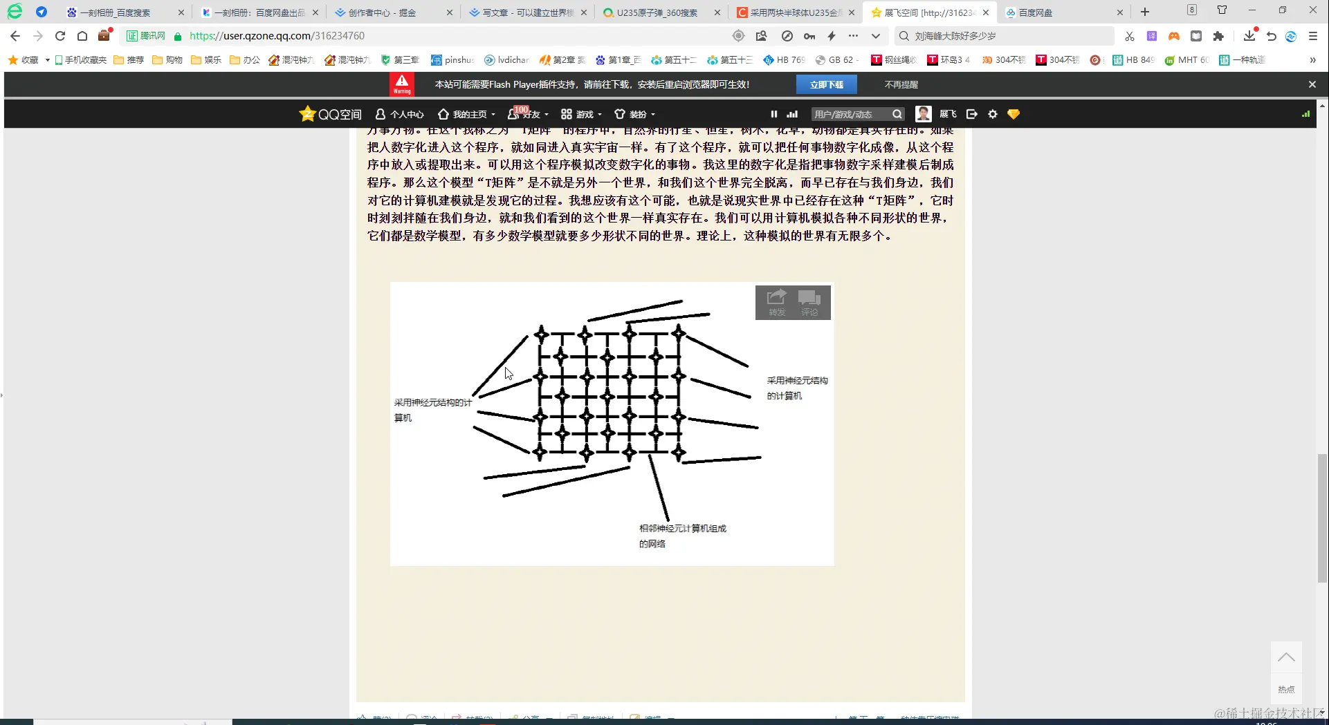Click the QQ空间 star logo
The image size is (1329, 725).
pos(307,113)
